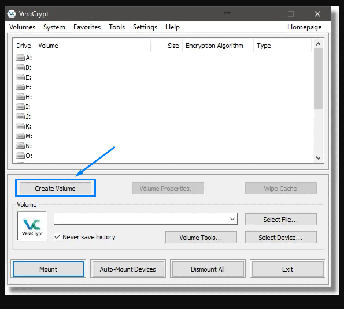Select drive E: icon in list
The height and width of the screenshot is (309, 344).
20,77
